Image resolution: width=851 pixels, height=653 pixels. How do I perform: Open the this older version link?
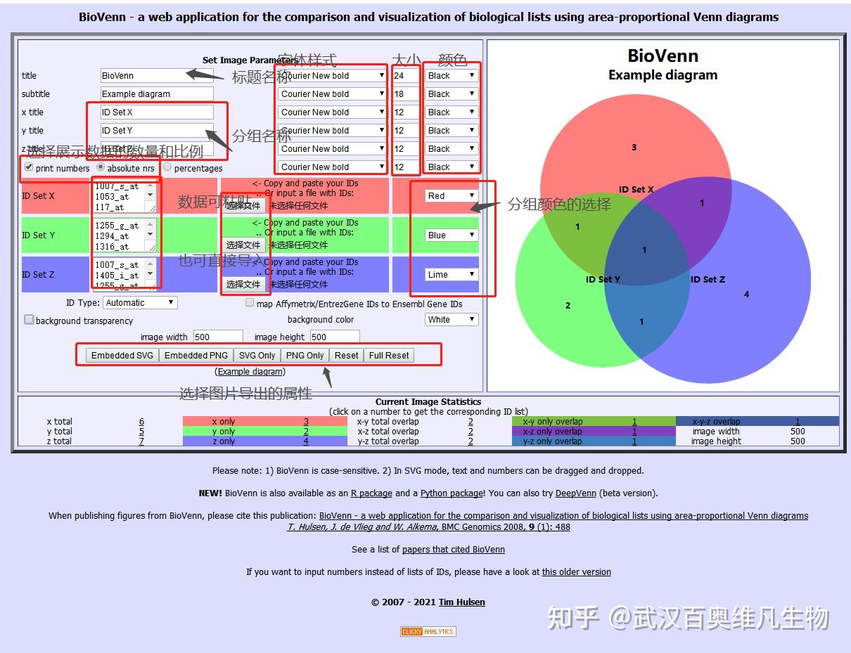click(x=576, y=571)
